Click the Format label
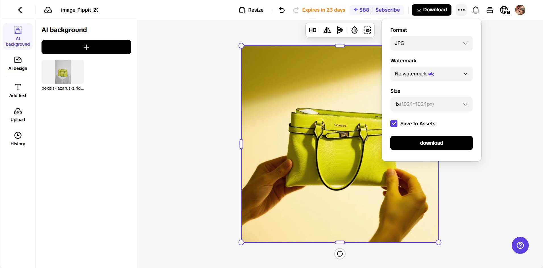543x268 pixels. pos(399,30)
